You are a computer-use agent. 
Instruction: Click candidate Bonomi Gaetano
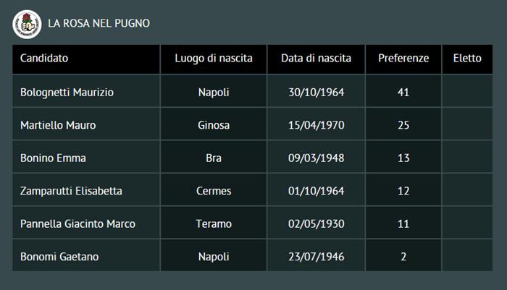(x=59, y=257)
